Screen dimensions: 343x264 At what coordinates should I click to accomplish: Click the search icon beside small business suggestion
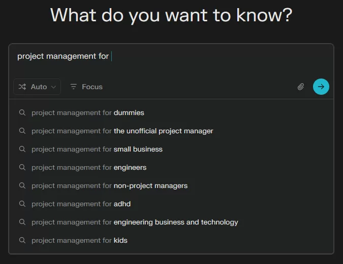click(22, 149)
